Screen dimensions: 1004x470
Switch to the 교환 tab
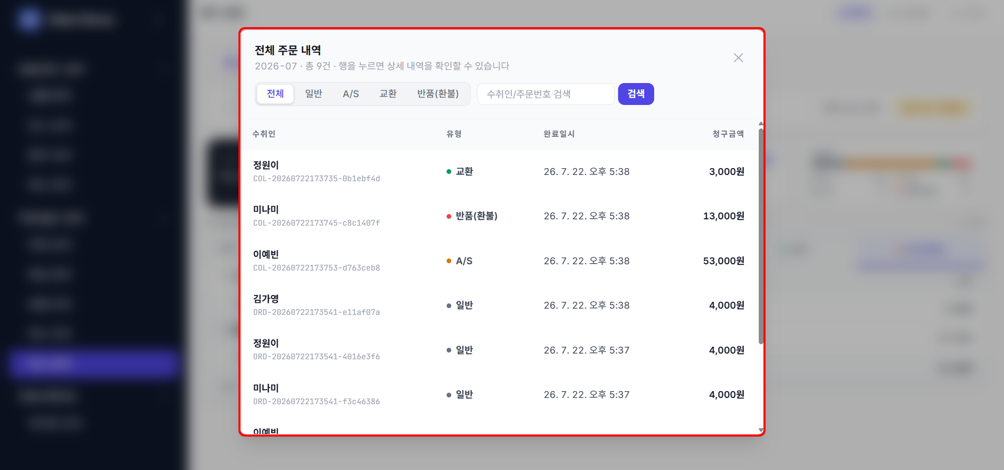point(388,94)
